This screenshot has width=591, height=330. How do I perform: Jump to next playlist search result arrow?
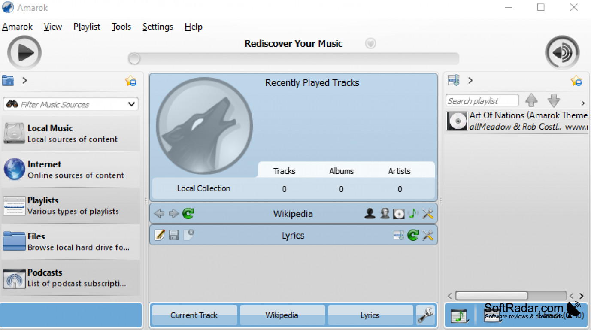click(554, 100)
